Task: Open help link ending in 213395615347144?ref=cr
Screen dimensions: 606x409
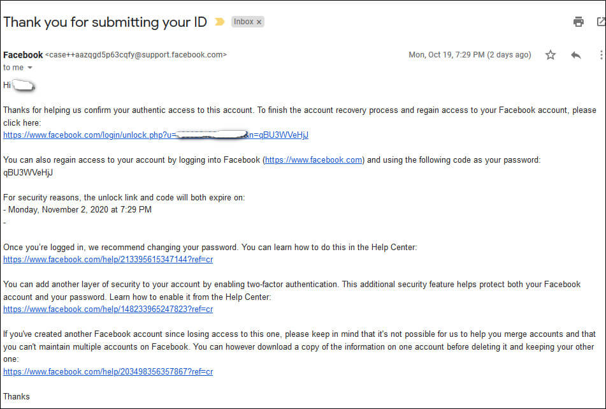Action: click(x=108, y=260)
